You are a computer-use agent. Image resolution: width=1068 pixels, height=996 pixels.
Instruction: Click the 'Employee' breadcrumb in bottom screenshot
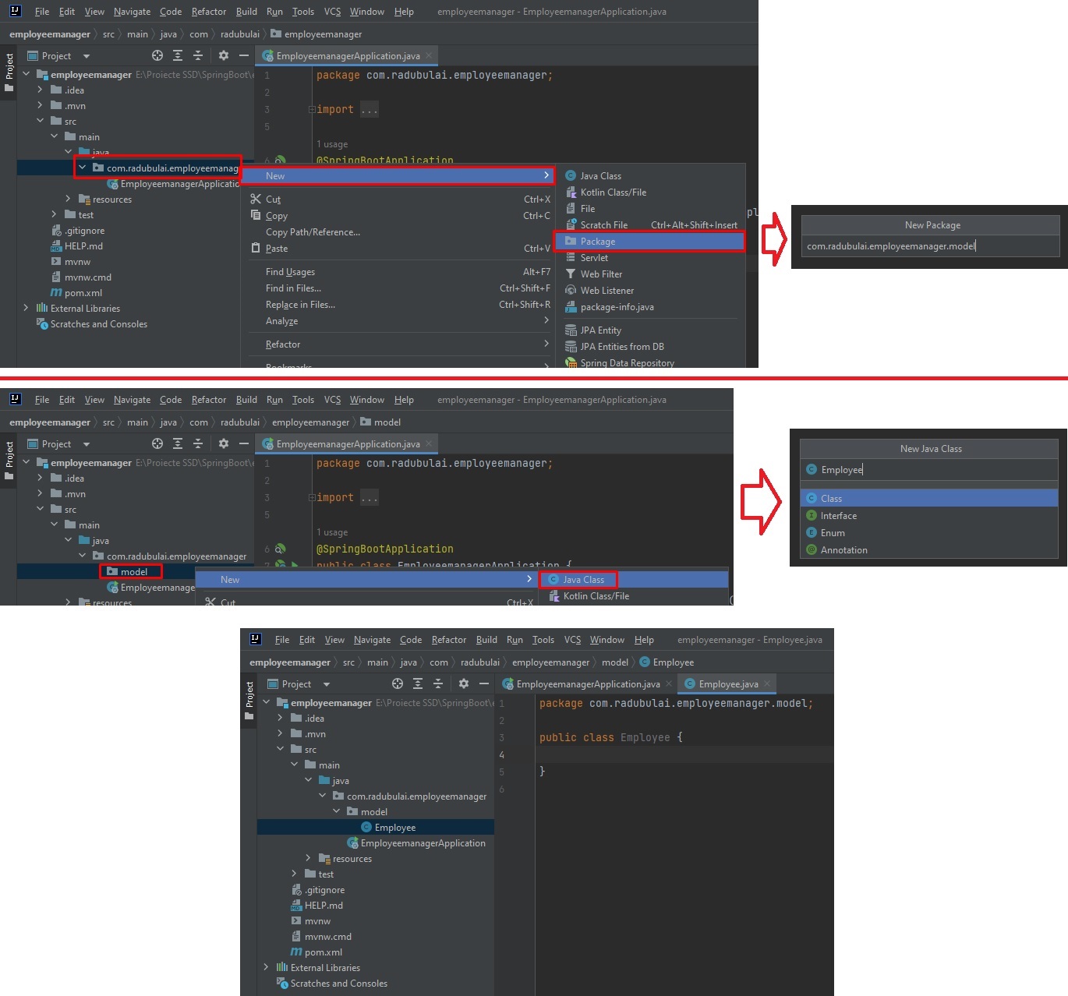tap(667, 662)
